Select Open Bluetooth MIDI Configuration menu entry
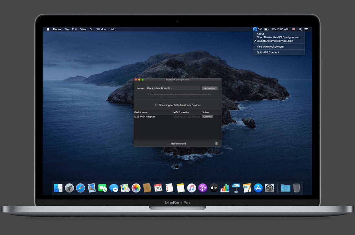The image size is (355, 235). (x=279, y=37)
